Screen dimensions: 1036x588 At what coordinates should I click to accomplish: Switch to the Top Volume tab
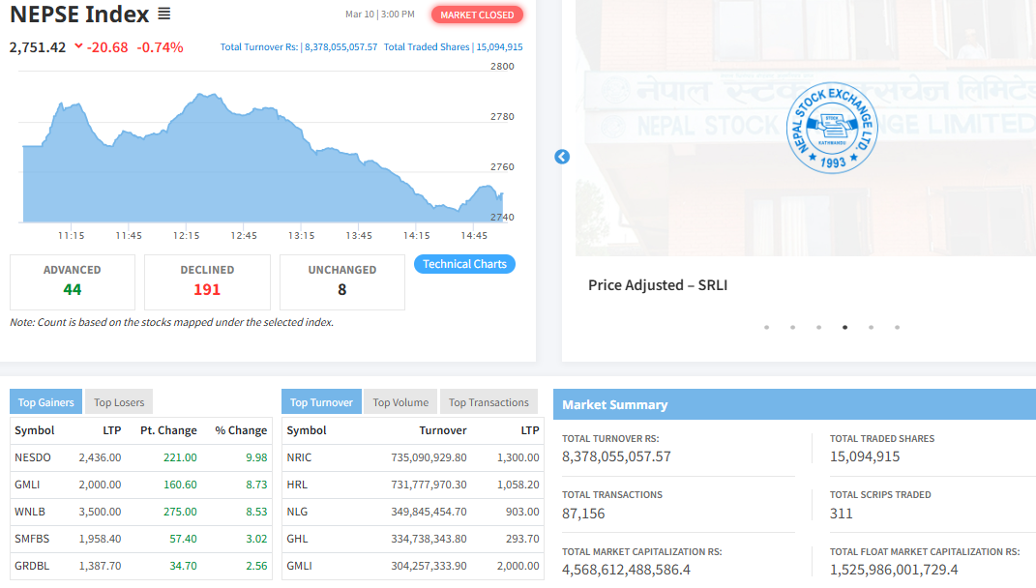coord(400,402)
